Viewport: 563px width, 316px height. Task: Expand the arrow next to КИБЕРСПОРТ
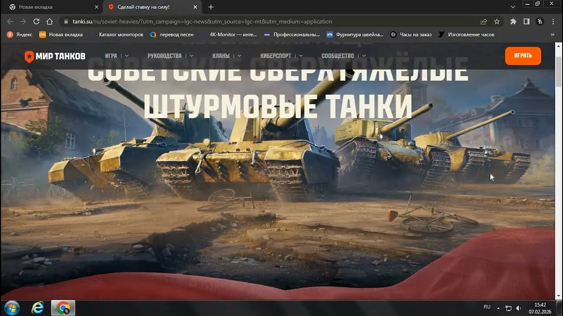[301, 56]
